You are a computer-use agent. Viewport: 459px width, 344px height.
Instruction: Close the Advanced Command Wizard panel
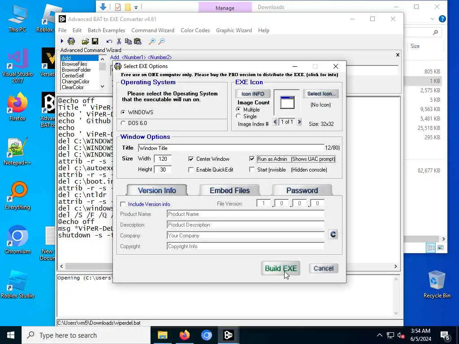[398, 55]
